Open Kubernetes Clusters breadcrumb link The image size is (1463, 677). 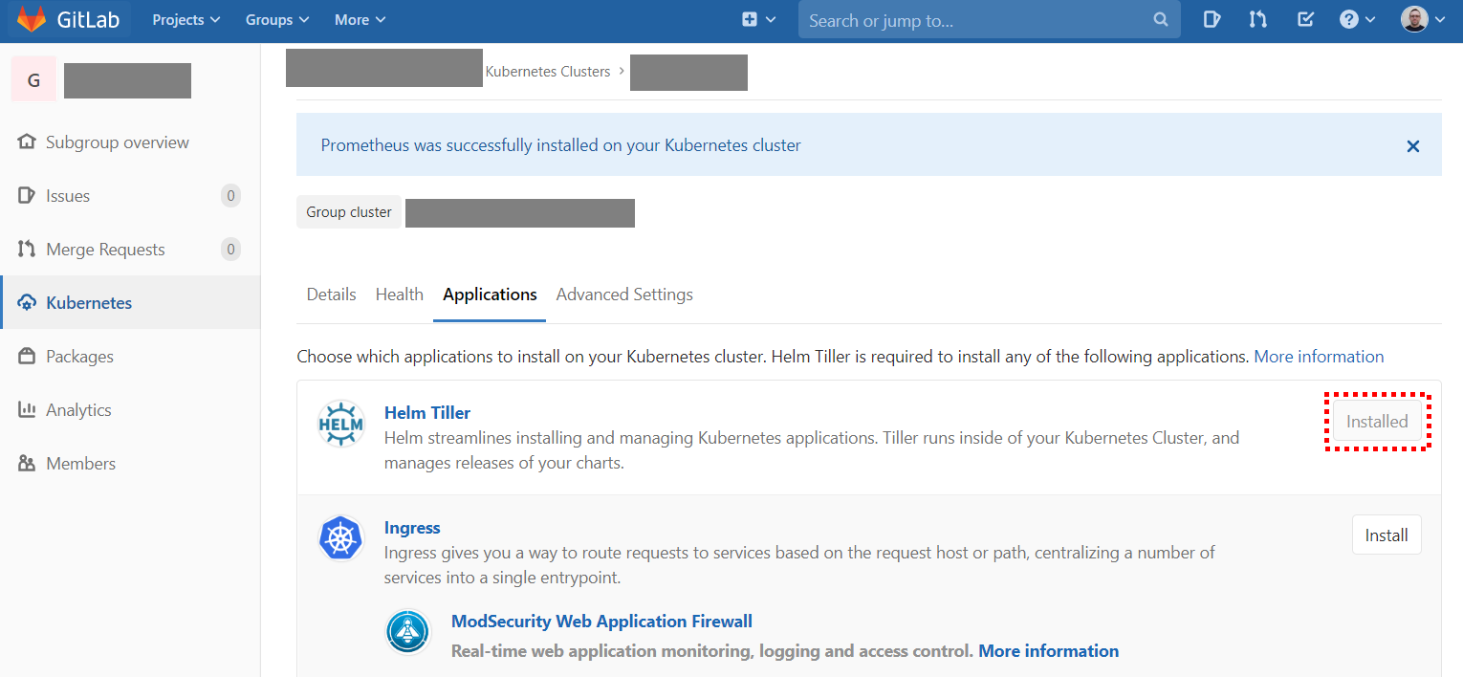(x=548, y=72)
